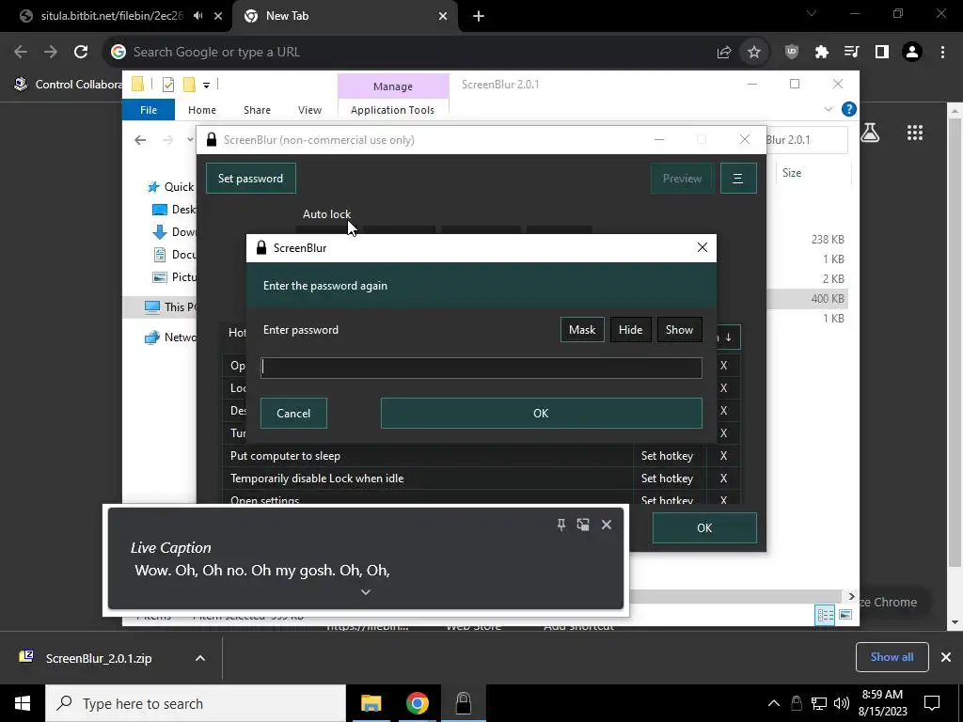This screenshot has height=722, width=963.
Task: Open the Home ribbon tab
Action: coord(202,110)
